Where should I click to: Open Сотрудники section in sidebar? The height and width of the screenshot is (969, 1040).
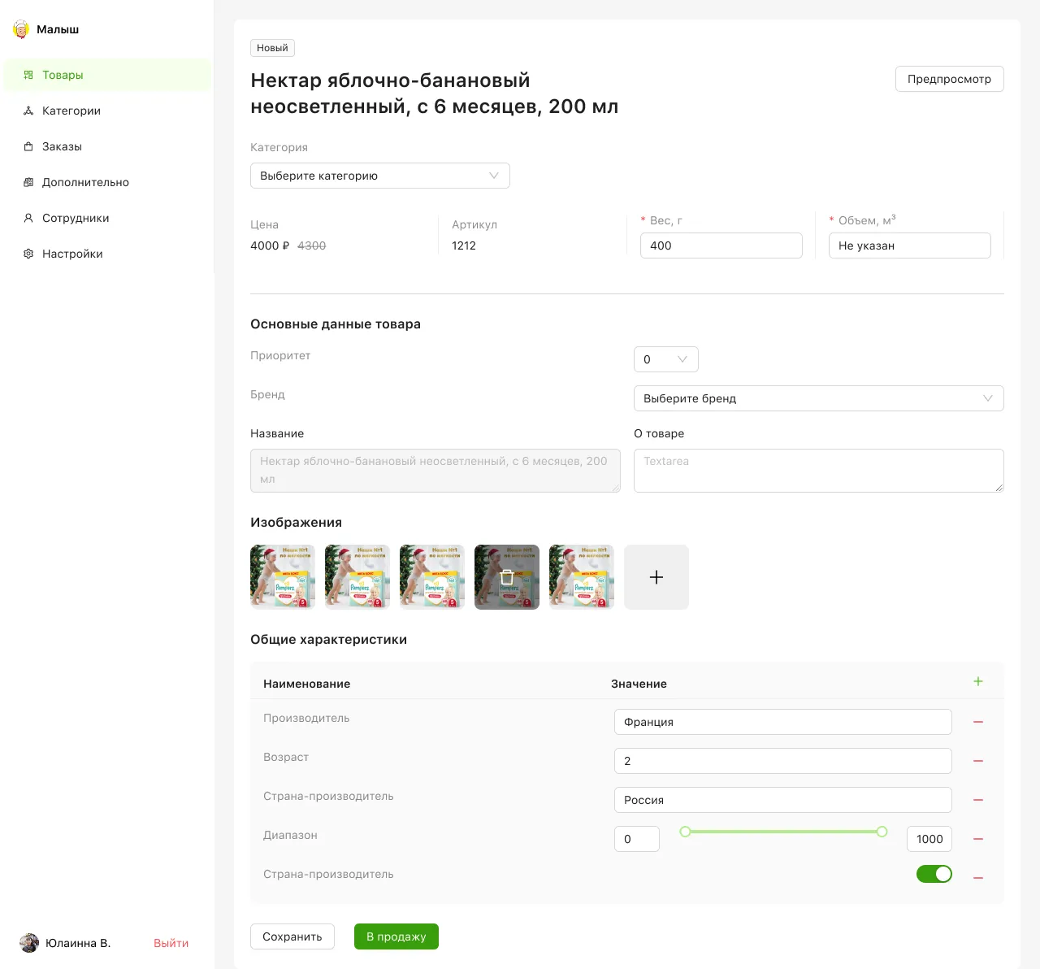75,218
